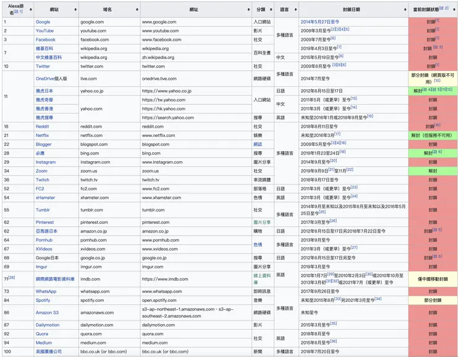Follow the Blogger link
The width and height of the screenshot is (459, 357).
43,144
